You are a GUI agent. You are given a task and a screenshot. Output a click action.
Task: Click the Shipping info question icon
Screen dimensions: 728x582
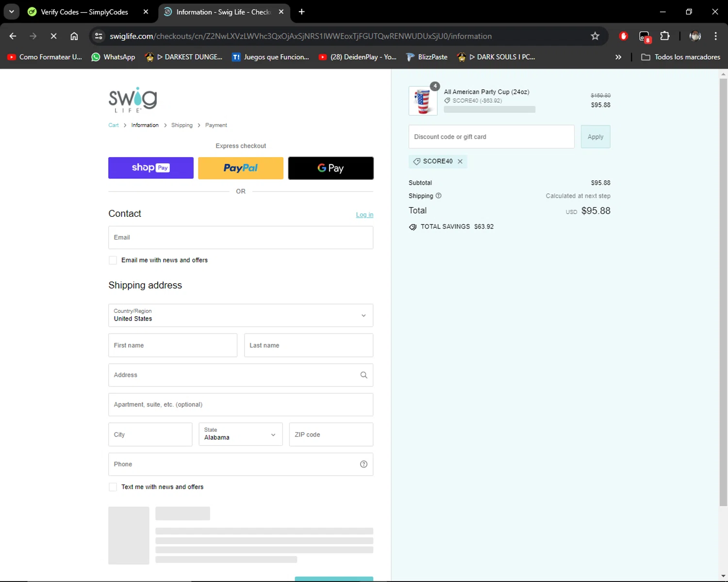pos(439,196)
